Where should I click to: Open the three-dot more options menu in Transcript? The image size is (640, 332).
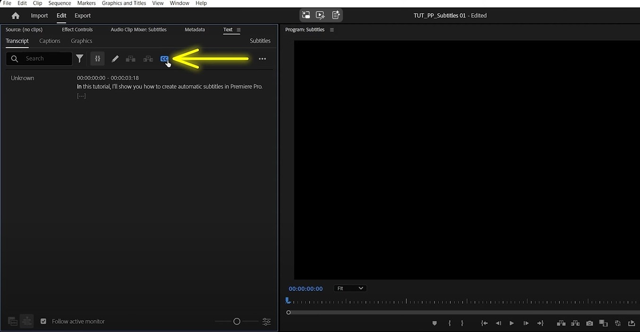[262, 59]
